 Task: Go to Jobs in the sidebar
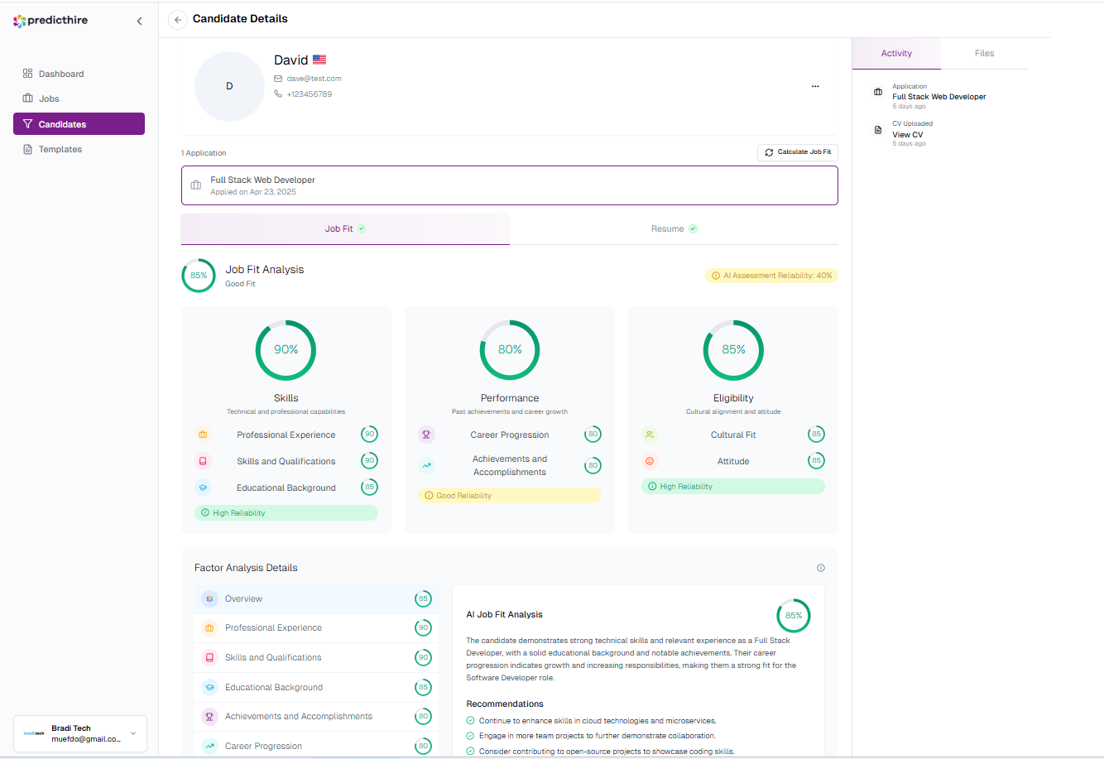pyautogui.click(x=49, y=98)
